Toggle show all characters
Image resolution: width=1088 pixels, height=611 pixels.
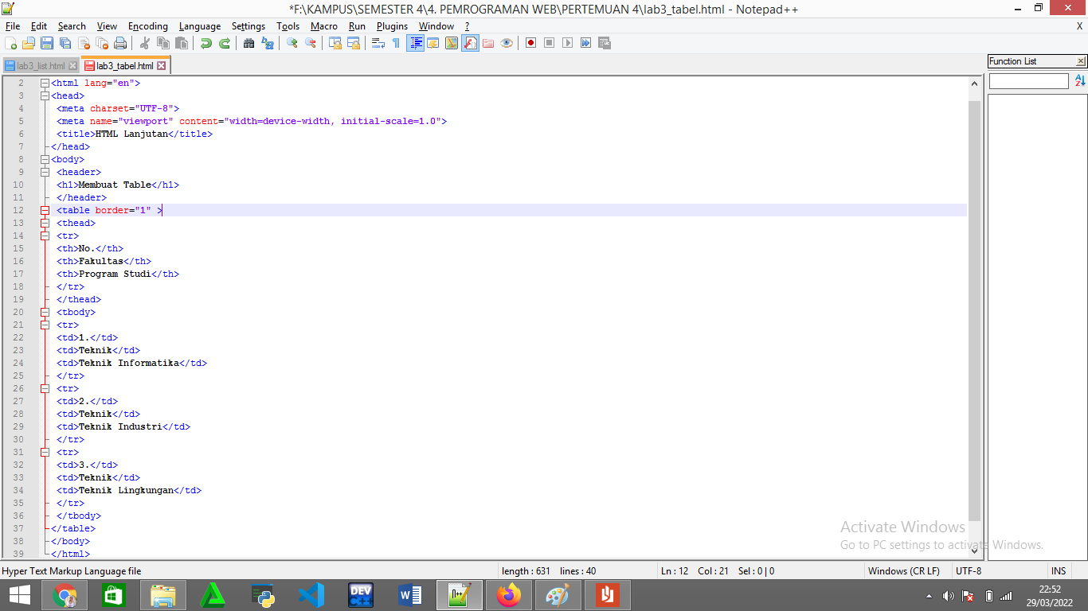[x=396, y=43]
